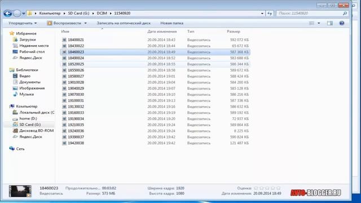Select the file named 18550026
Viewport: 361px width, 203px height.
tap(76, 70)
